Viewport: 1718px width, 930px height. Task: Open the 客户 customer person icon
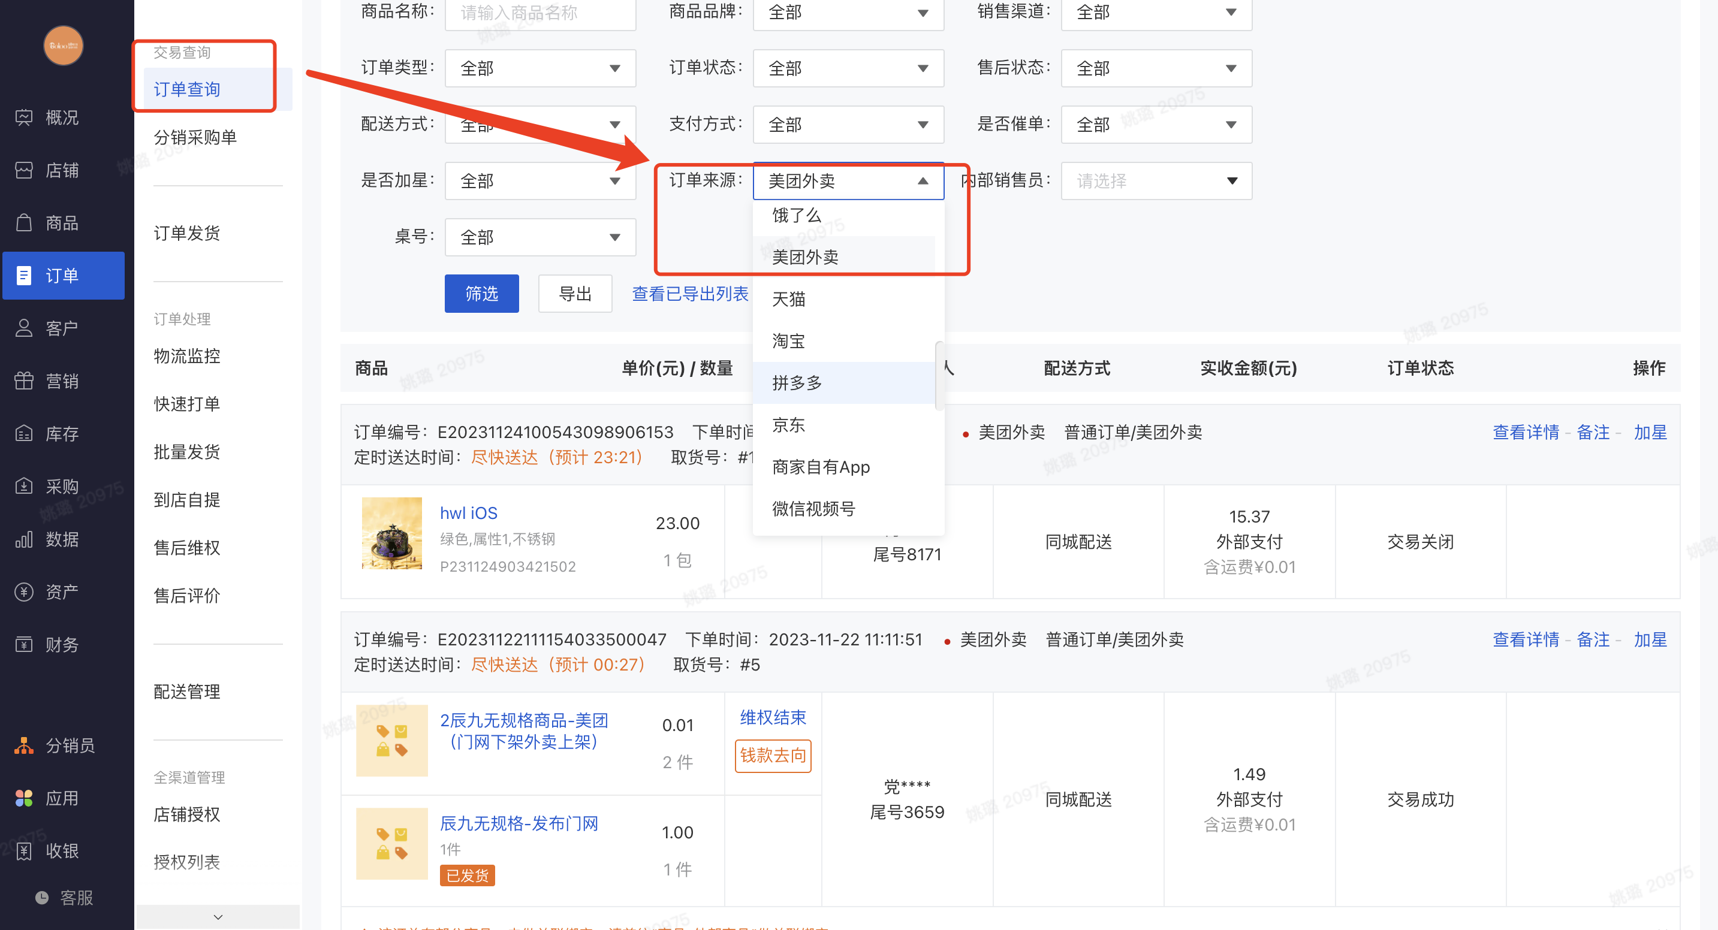(24, 328)
